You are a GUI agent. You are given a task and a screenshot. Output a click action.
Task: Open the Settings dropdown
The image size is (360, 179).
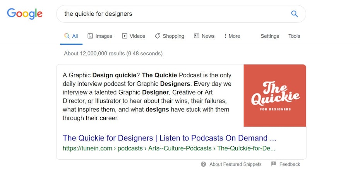point(269,36)
